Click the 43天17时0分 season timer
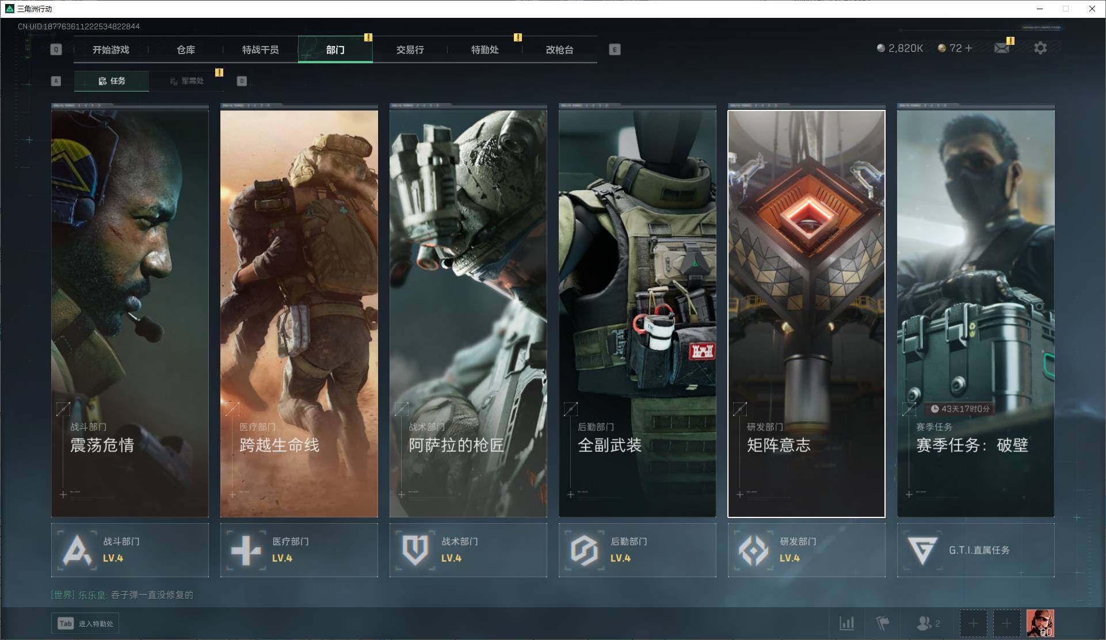The width and height of the screenshot is (1106, 640). pos(960,409)
